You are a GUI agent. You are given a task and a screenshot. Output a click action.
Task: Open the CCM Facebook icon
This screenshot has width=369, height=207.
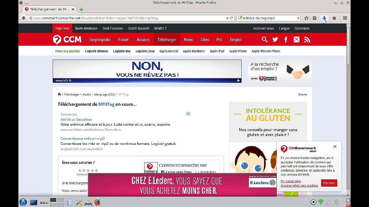tap(286, 40)
